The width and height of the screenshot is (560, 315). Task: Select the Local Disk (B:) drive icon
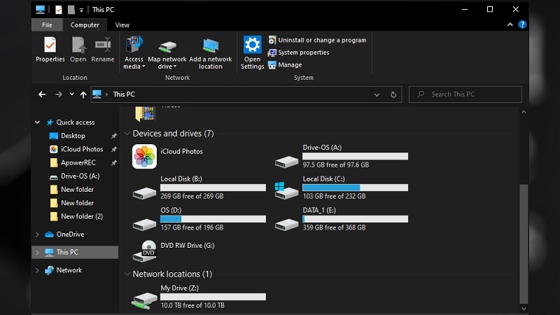click(x=144, y=193)
